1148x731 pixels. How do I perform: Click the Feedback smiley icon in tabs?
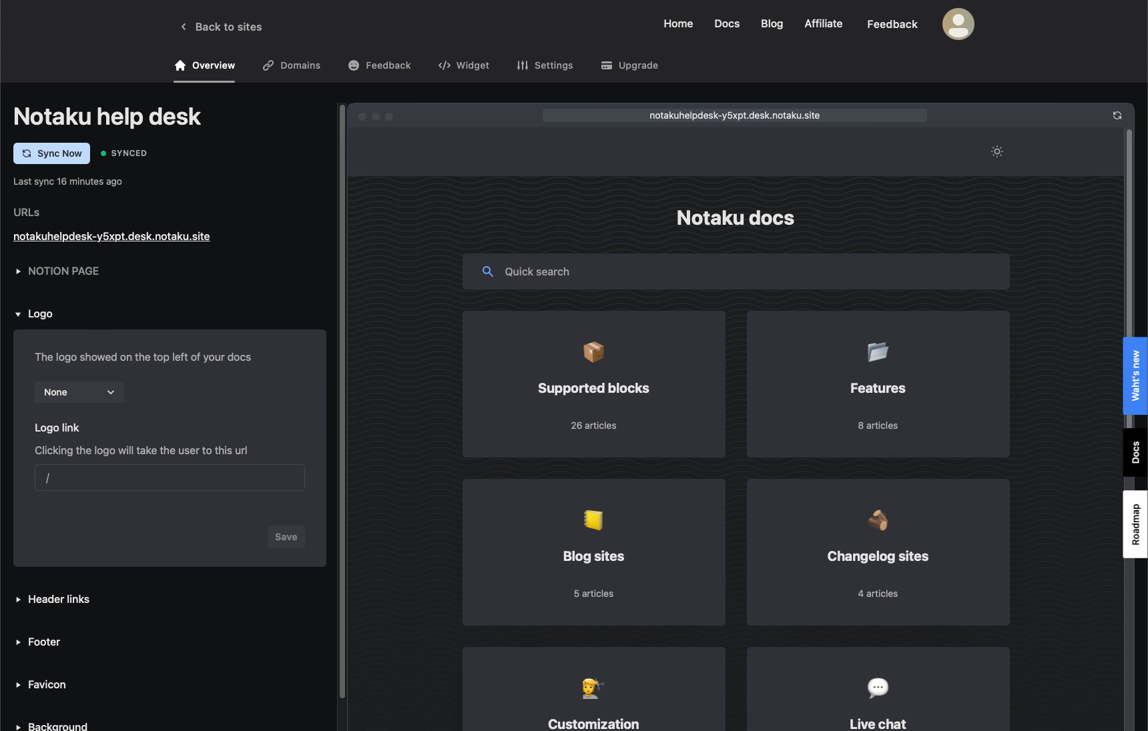coord(354,65)
